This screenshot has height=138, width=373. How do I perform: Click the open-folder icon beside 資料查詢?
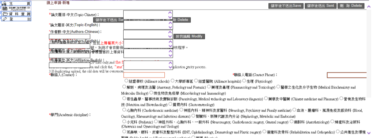pos(5,14)
